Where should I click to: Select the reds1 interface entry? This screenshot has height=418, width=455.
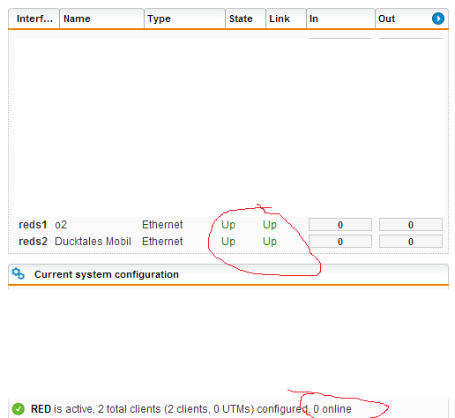click(33, 225)
